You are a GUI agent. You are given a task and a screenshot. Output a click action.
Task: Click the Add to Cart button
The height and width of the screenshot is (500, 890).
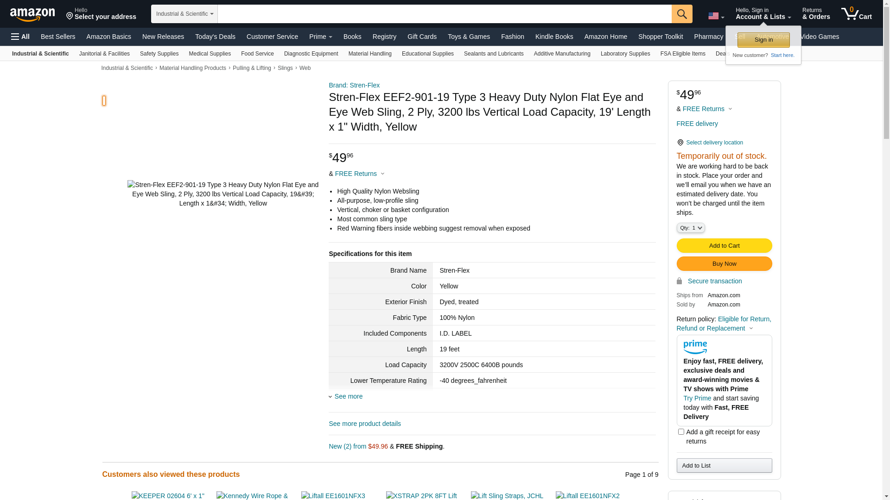point(724,245)
